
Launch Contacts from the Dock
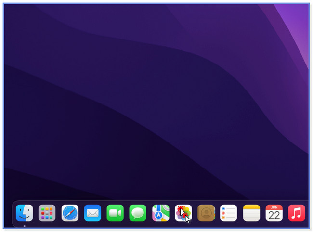[x=206, y=213]
